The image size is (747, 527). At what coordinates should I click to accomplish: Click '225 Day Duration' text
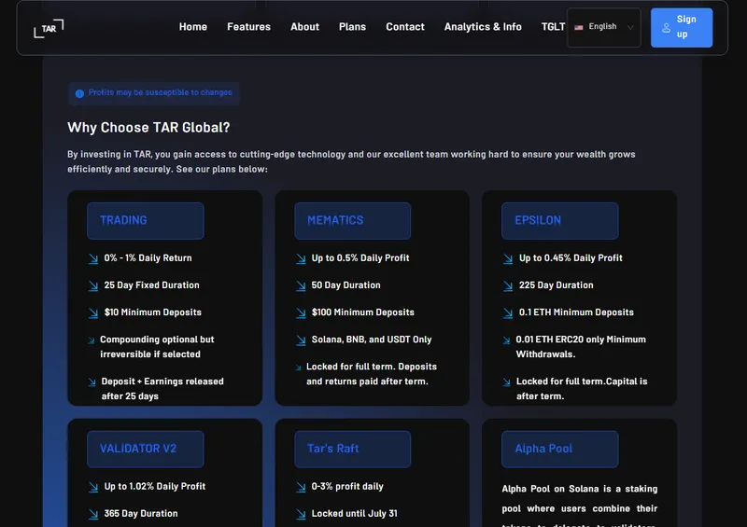click(556, 285)
